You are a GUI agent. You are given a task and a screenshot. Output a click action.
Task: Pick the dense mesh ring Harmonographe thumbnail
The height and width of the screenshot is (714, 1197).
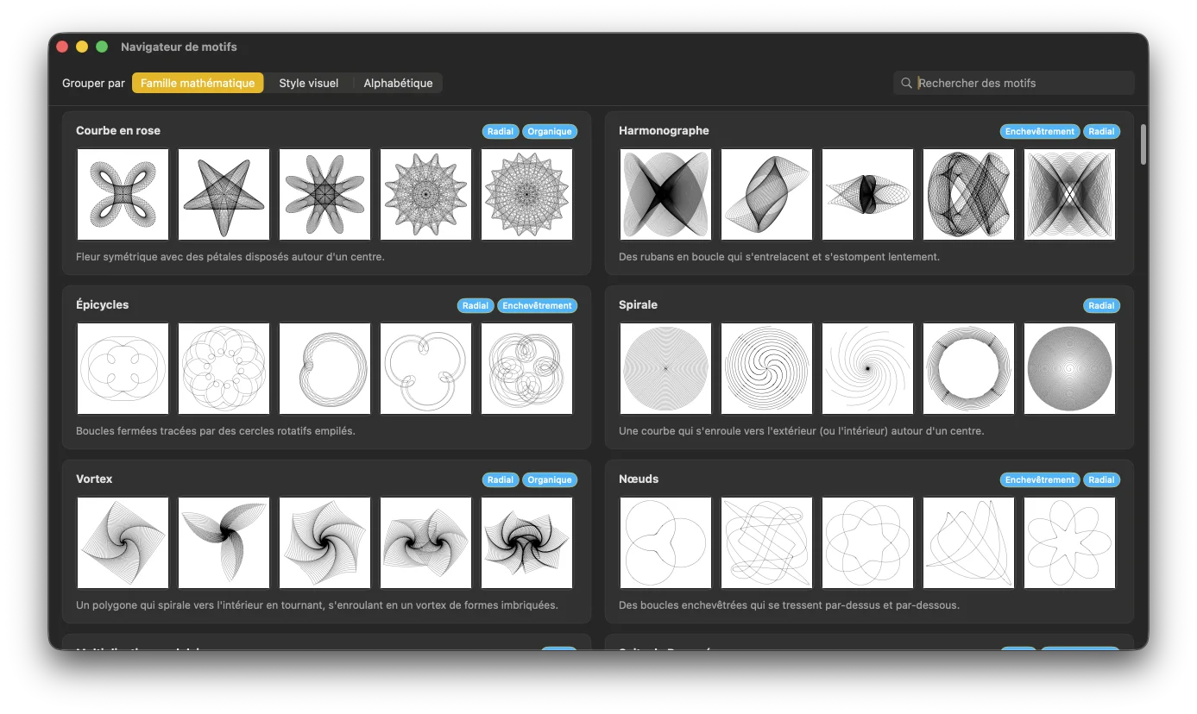[x=968, y=195]
